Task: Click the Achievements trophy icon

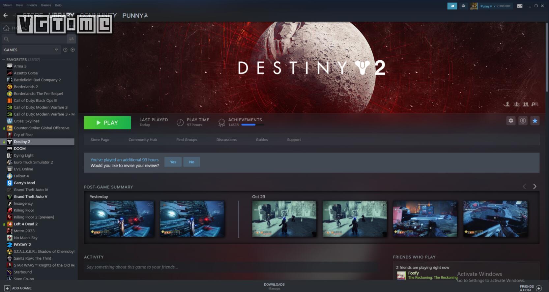Action: coord(221,123)
